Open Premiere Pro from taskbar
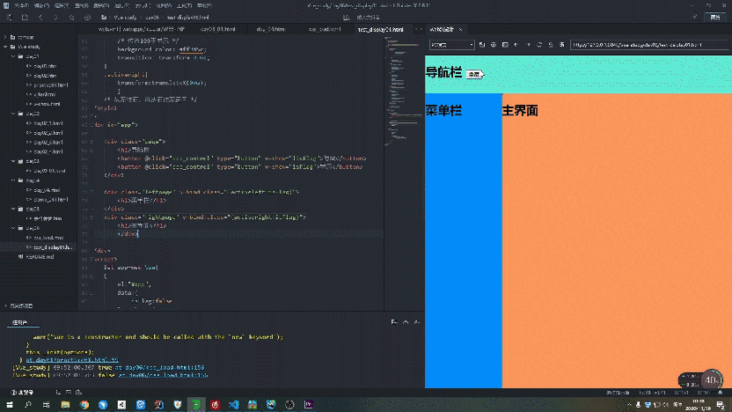The height and width of the screenshot is (412, 732). click(x=309, y=405)
